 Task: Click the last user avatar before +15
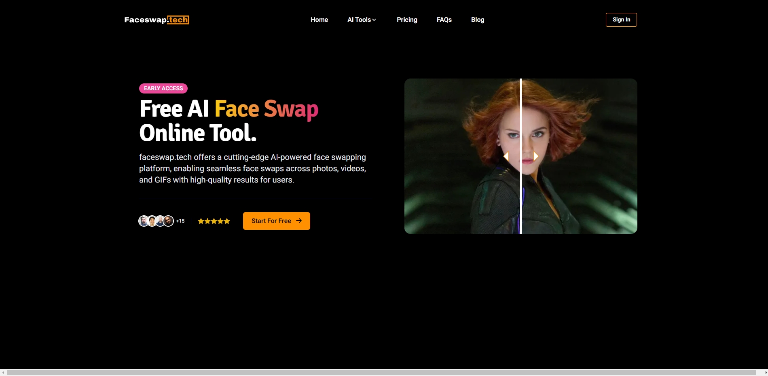point(169,221)
